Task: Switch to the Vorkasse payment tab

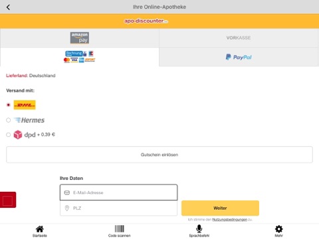Action: pyautogui.click(x=239, y=38)
